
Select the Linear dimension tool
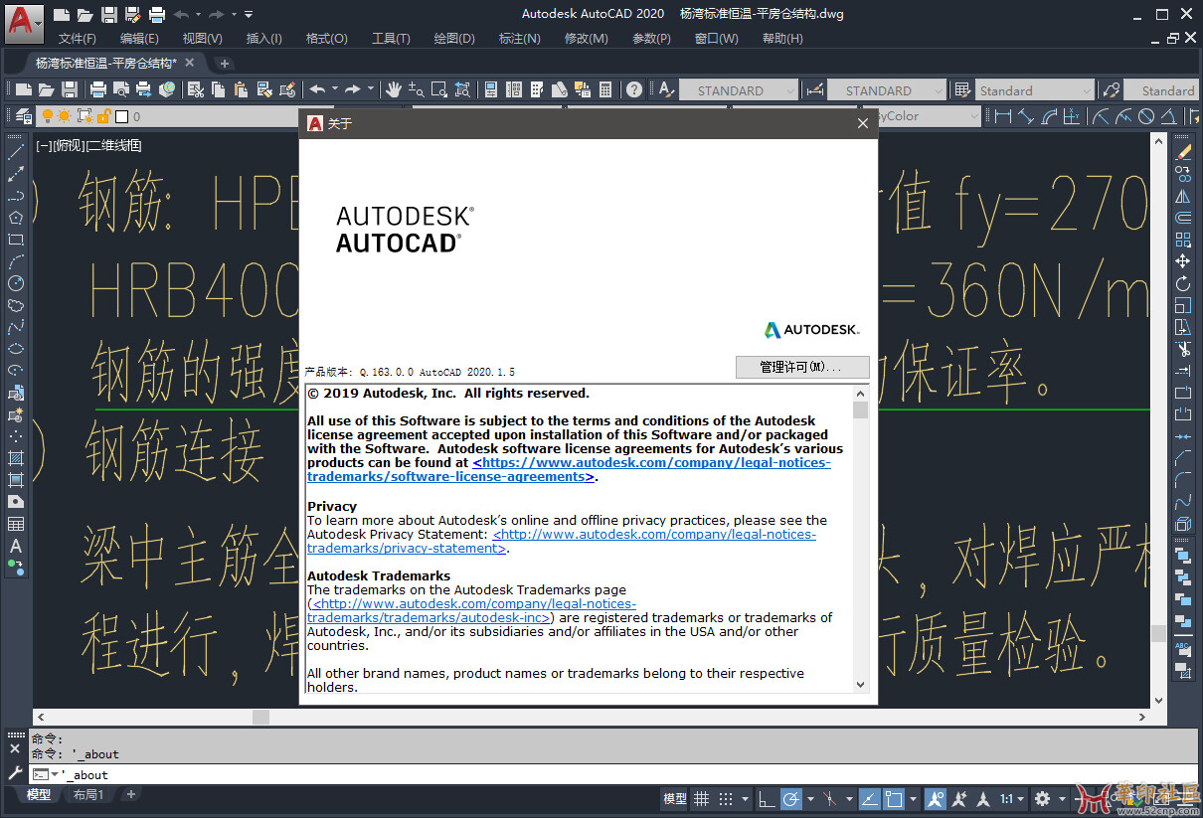point(1003,116)
